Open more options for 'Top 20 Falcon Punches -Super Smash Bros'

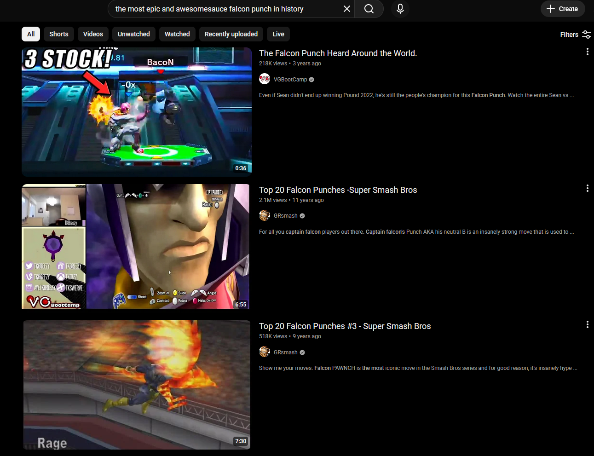coord(587,188)
